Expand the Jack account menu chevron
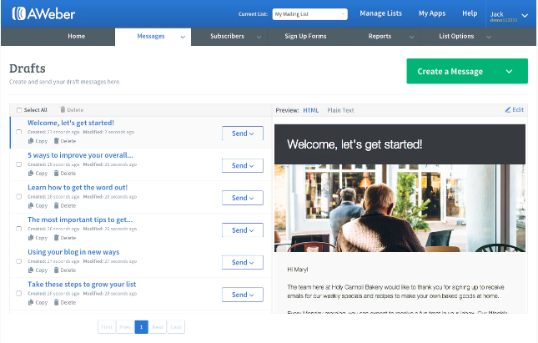The width and height of the screenshot is (538, 343). (525, 16)
